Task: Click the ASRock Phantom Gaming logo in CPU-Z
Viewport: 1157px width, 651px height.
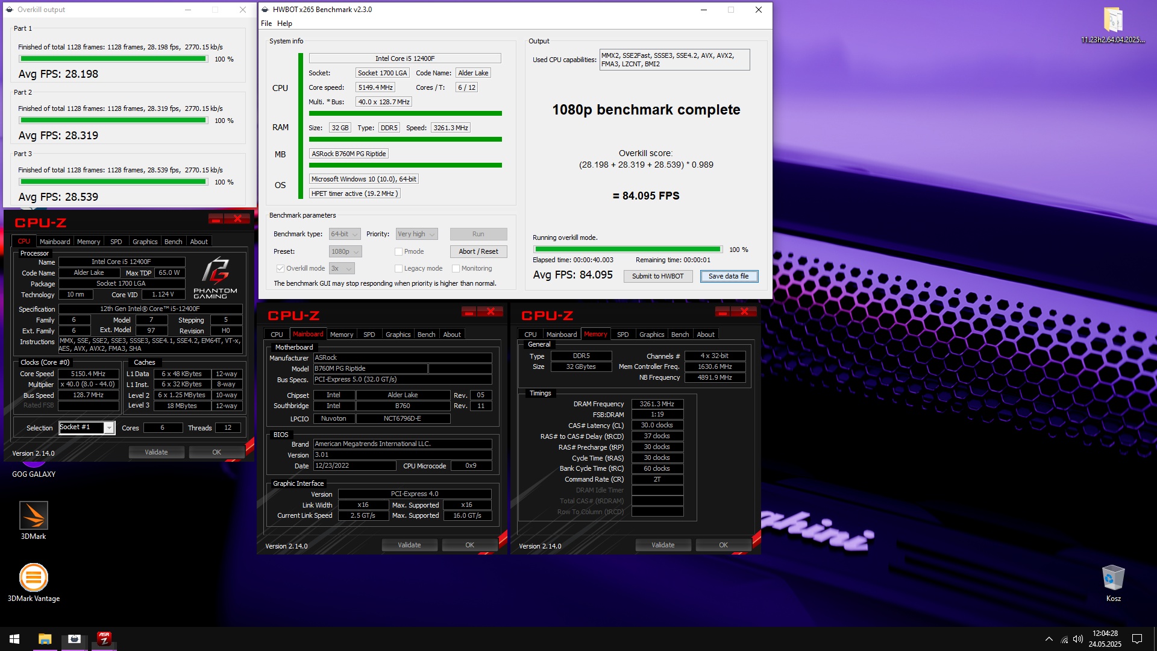Action: click(x=215, y=277)
